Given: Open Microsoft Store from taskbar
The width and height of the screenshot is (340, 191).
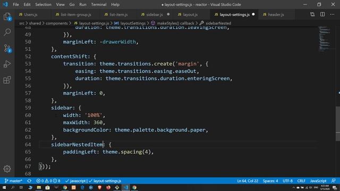Looking at the screenshot, I should (x=47, y=187).
